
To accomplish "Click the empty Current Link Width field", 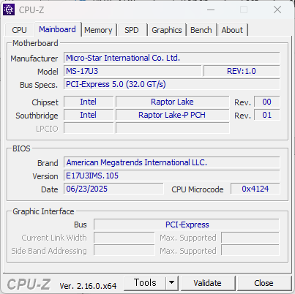I will [x=124, y=238].
